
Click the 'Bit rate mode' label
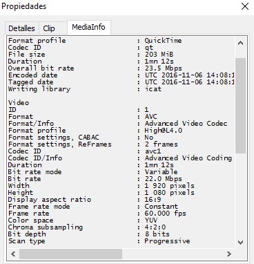pyautogui.click(x=35, y=172)
